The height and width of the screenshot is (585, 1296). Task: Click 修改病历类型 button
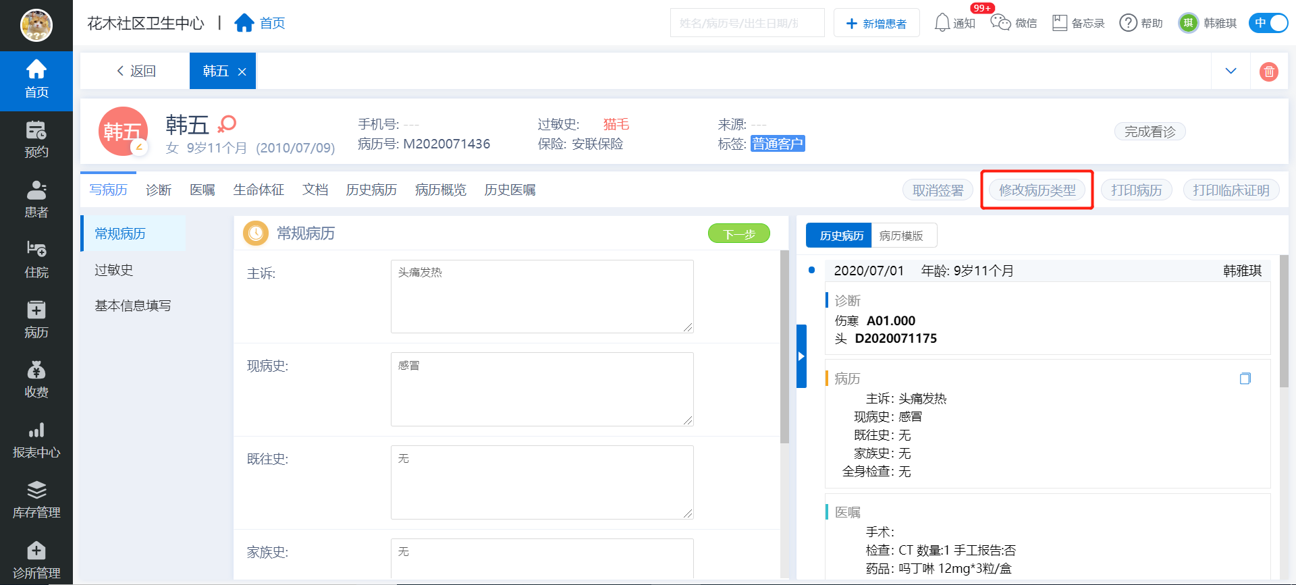(1037, 190)
